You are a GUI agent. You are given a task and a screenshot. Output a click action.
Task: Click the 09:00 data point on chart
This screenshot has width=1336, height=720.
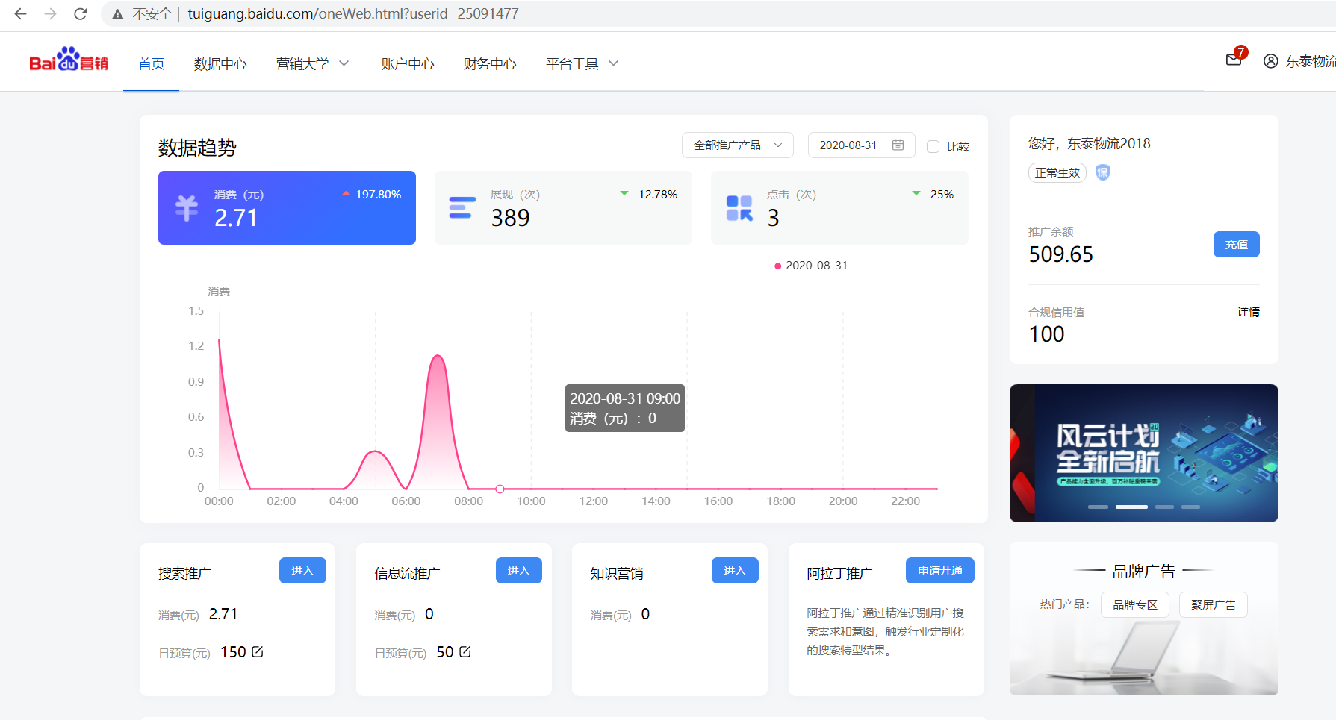coord(500,489)
